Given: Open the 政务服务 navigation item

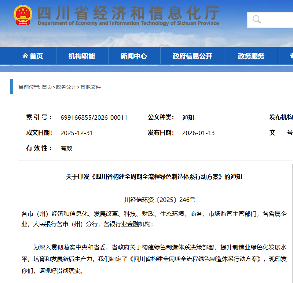Looking at the screenshot, I should [x=251, y=56].
